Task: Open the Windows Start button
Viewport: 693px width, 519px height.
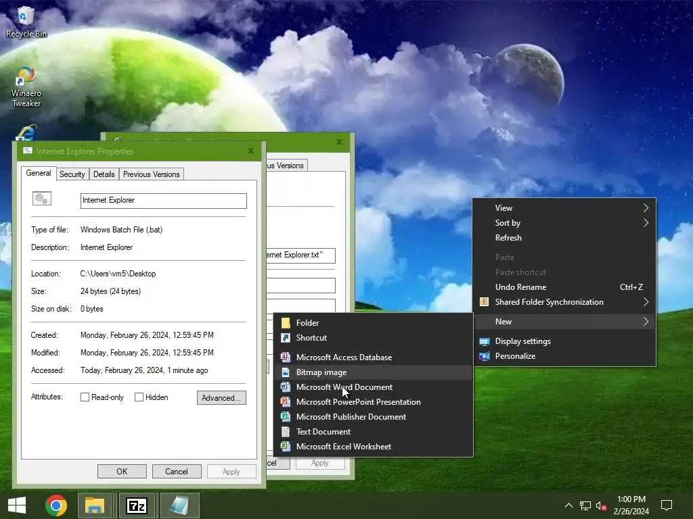Action: [x=17, y=505]
